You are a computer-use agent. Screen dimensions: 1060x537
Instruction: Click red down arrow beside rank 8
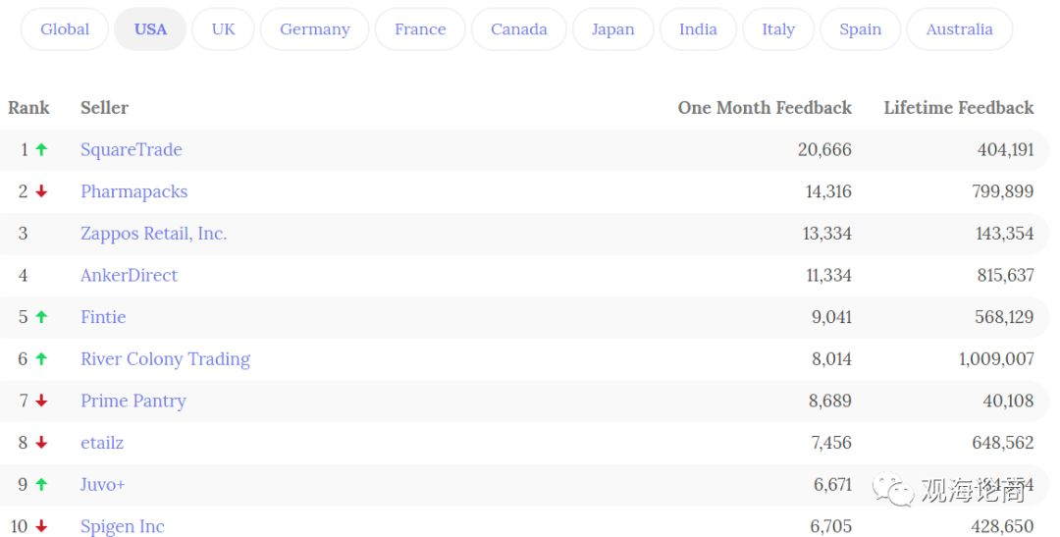coord(41,443)
